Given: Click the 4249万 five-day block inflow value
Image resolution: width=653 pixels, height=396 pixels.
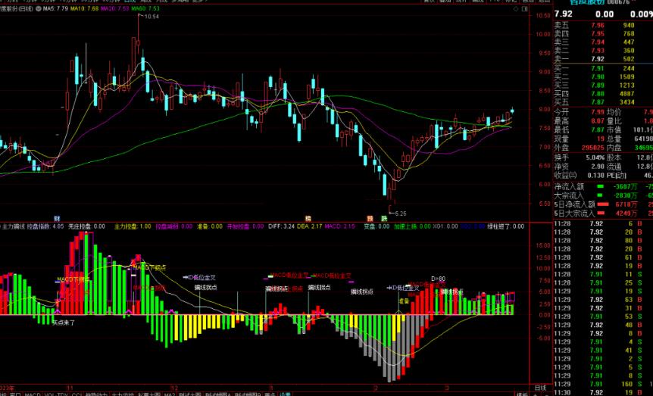Looking at the screenshot, I should coord(626,214).
